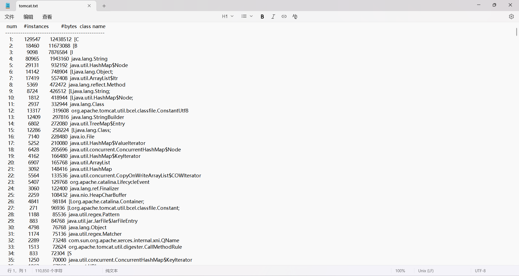Click the 'java.lang.String' text on row 4
Image resolution: width=519 pixels, height=276 pixels.
pyautogui.click(x=89, y=59)
